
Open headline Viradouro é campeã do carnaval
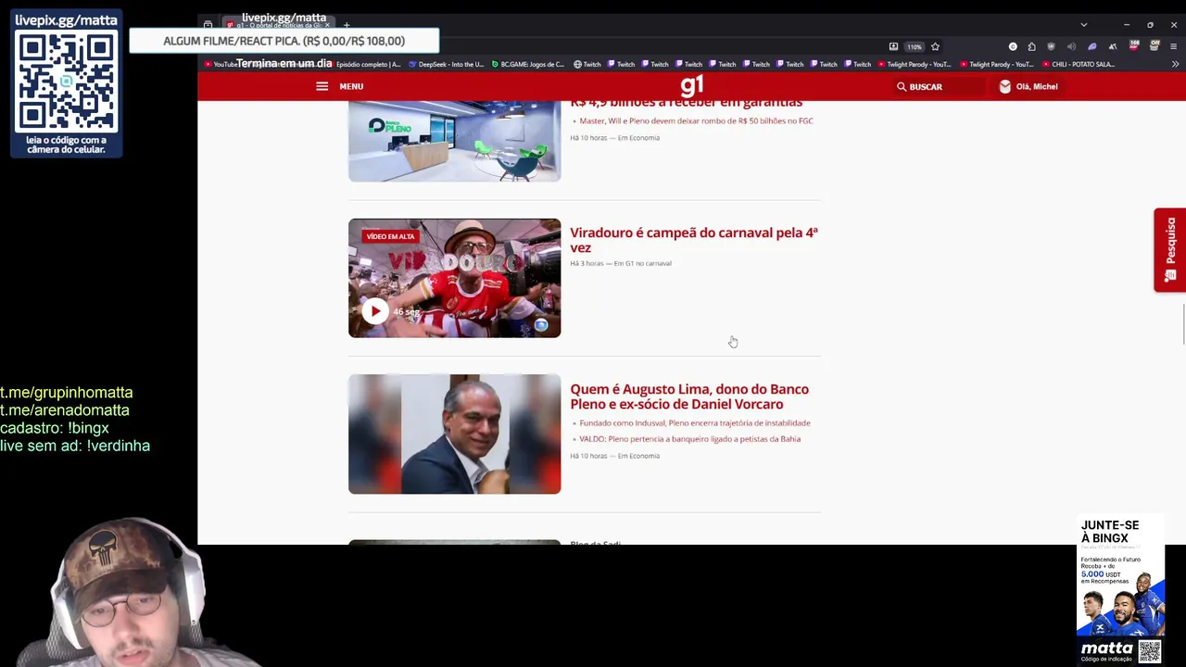pyautogui.click(x=693, y=240)
